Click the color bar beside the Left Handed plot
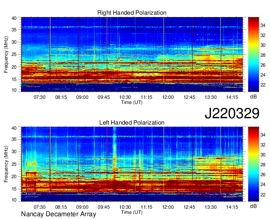 [x=253, y=164]
